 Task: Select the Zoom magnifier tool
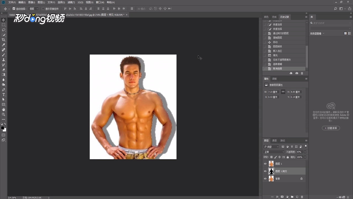[4, 114]
